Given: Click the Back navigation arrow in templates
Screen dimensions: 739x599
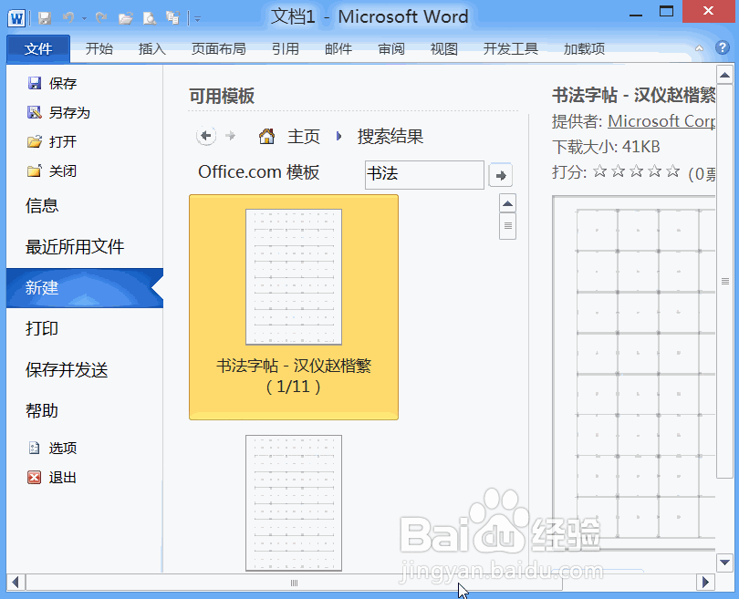Looking at the screenshot, I should (x=206, y=136).
